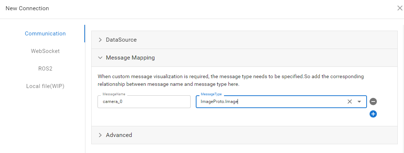Close the New Connection dialog

[x=400, y=8]
